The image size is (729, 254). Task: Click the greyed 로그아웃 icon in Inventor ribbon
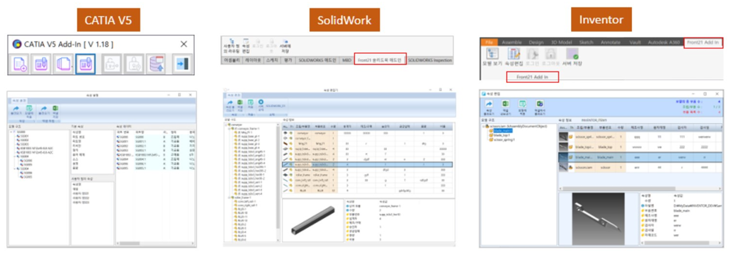pyautogui.click(x=551, y=54)
